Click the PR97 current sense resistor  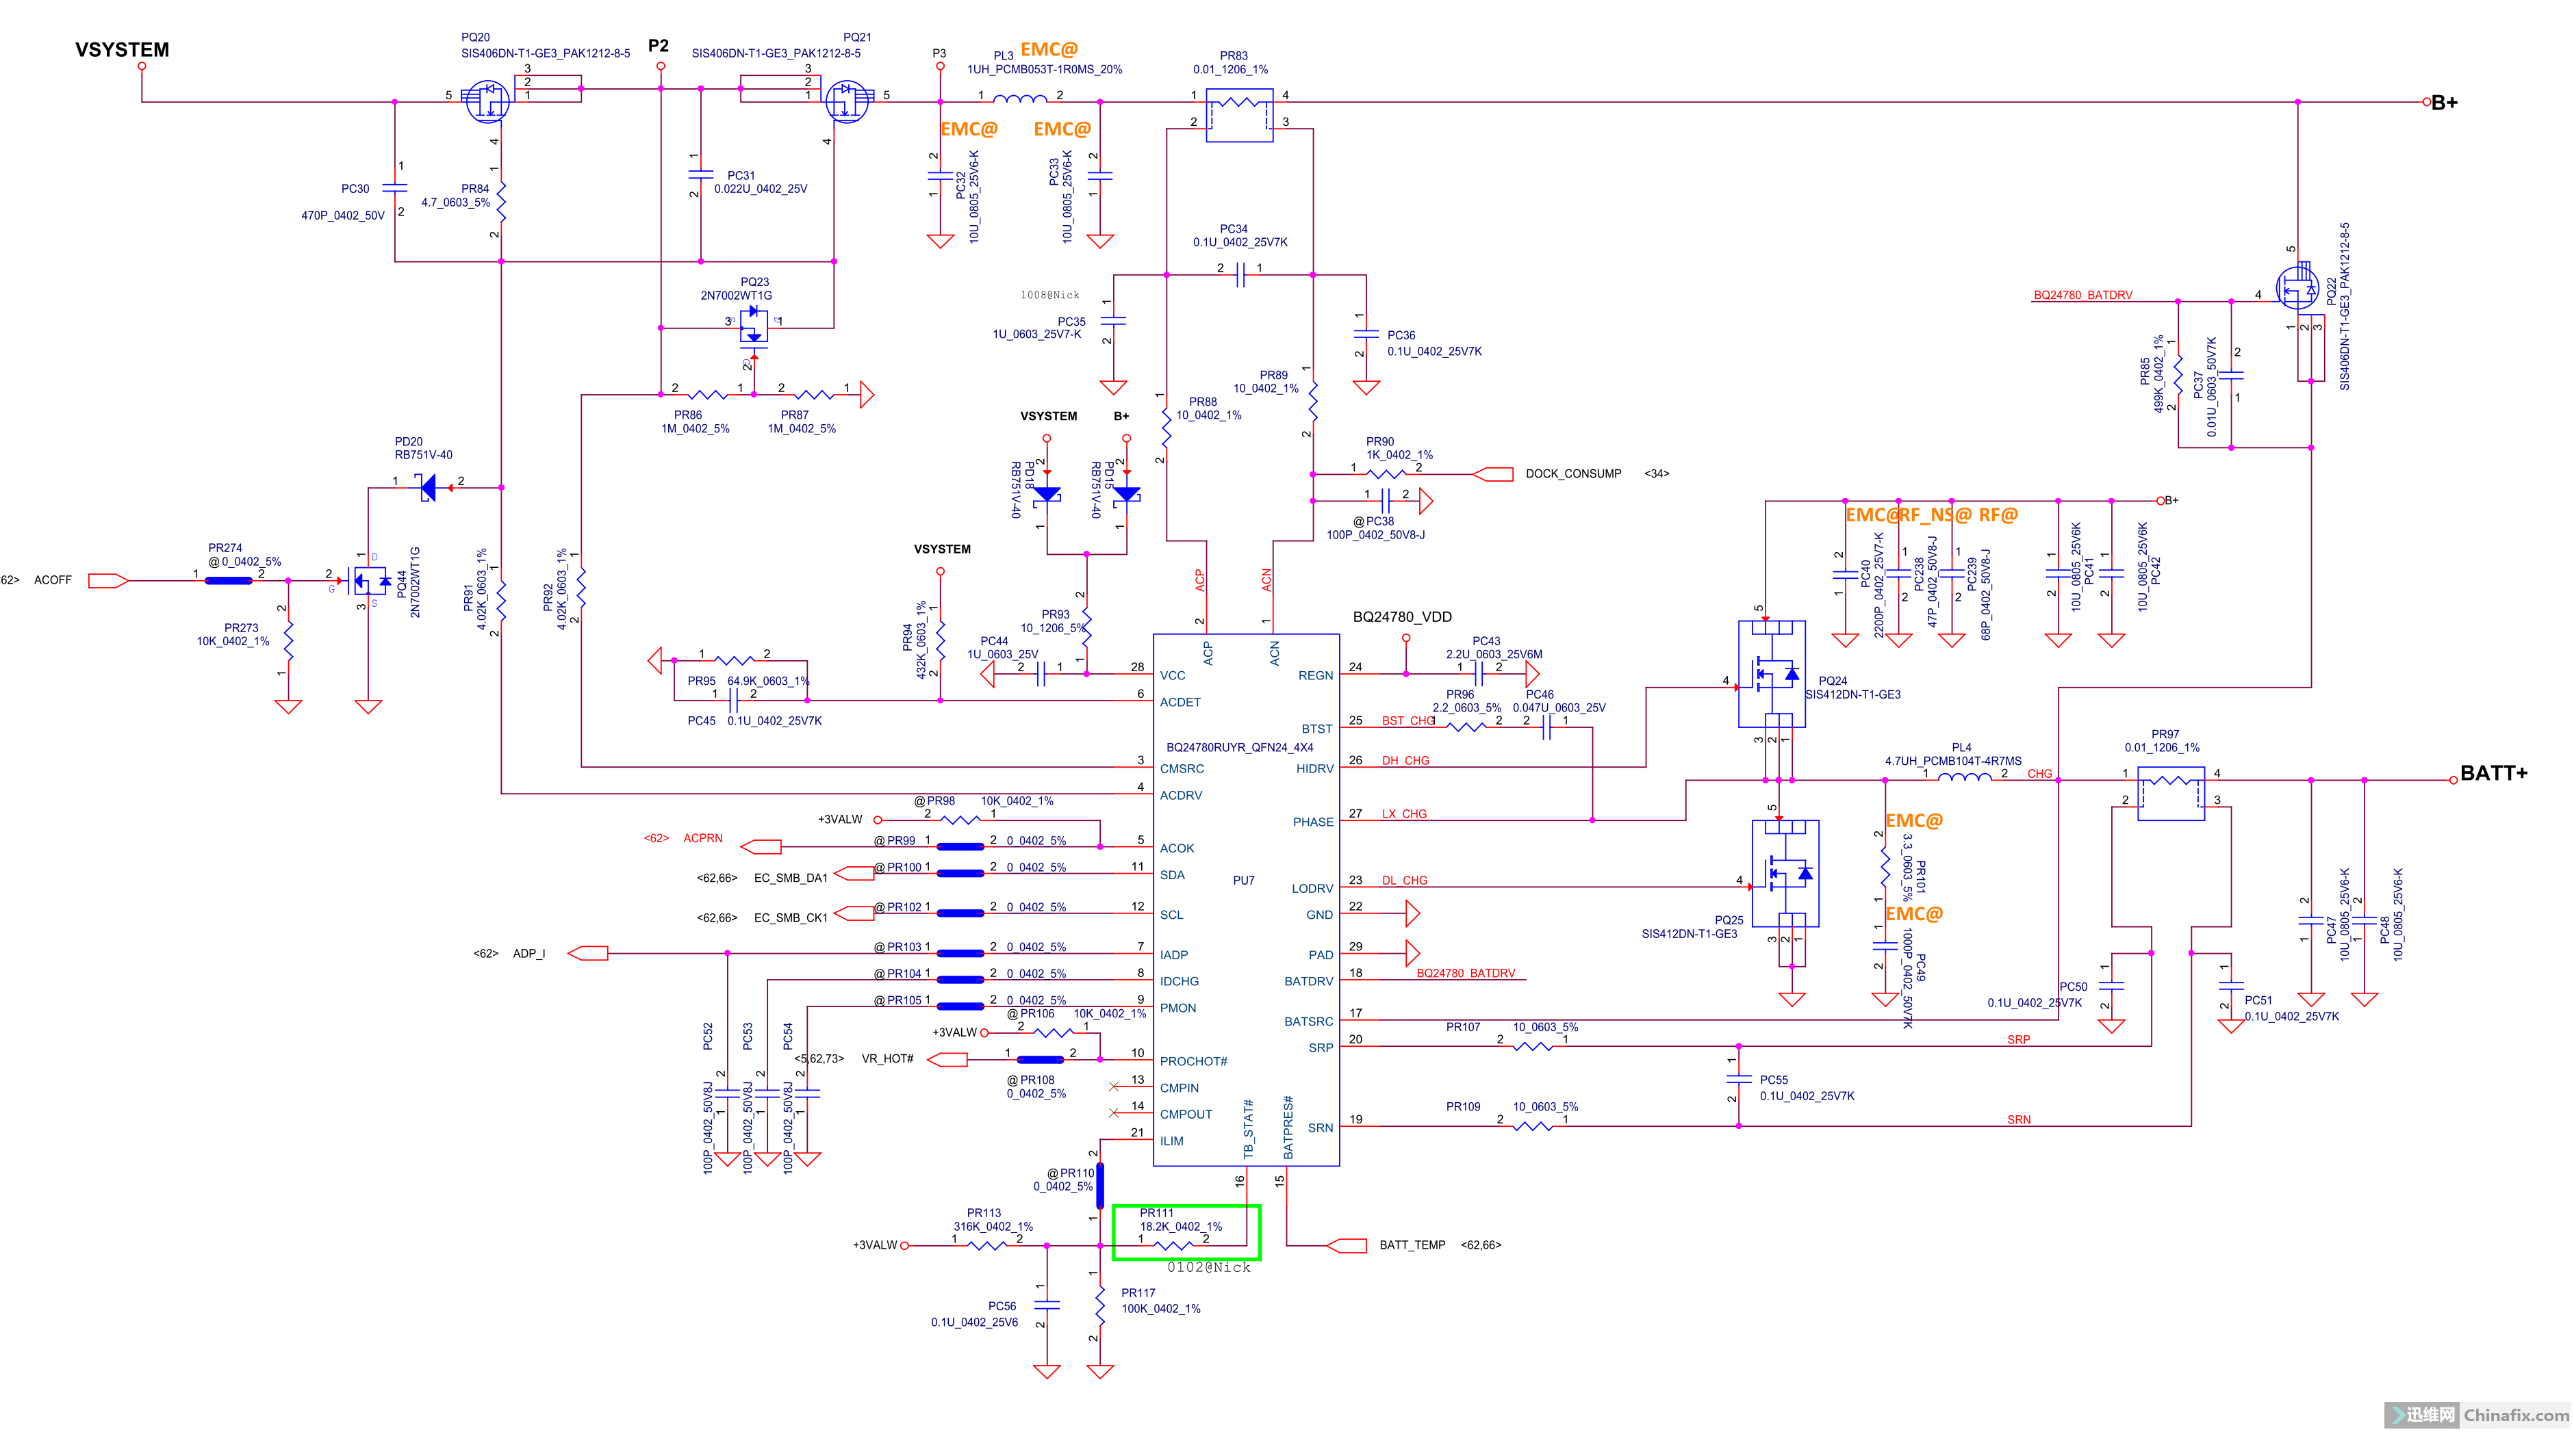[x=2170, y=793]
